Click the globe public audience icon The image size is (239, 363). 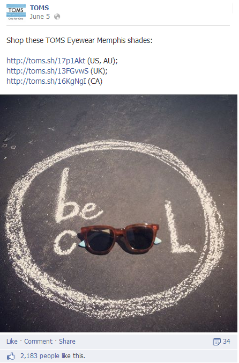(x=57, y=17)
